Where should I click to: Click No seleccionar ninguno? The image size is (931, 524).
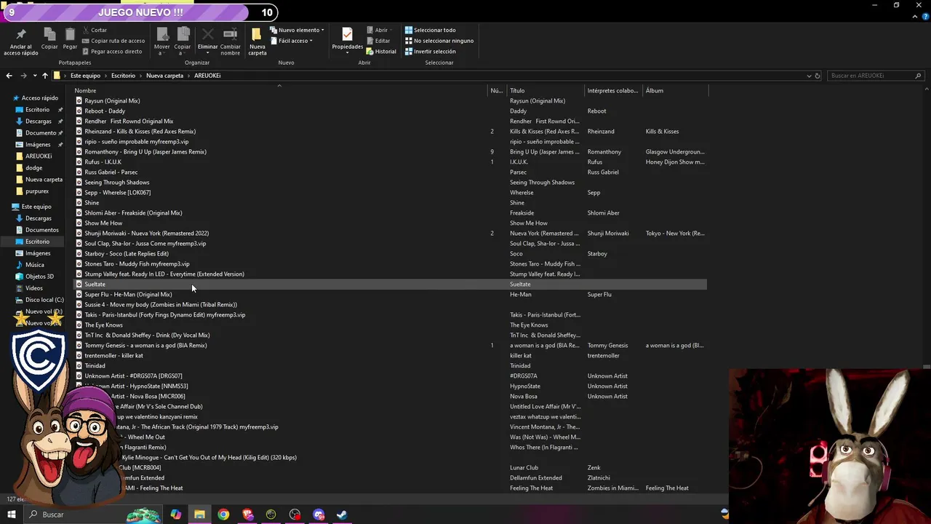[439, 41]
